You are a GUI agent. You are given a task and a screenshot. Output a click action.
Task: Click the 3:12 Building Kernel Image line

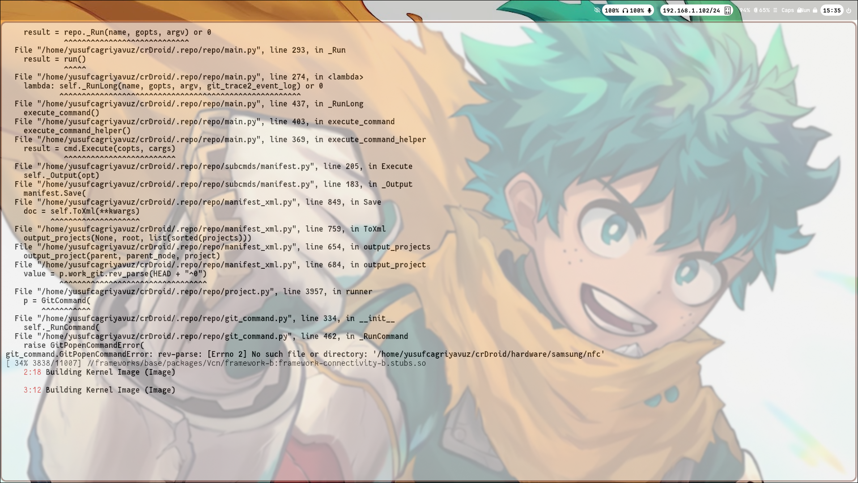[x=99, y=390]
